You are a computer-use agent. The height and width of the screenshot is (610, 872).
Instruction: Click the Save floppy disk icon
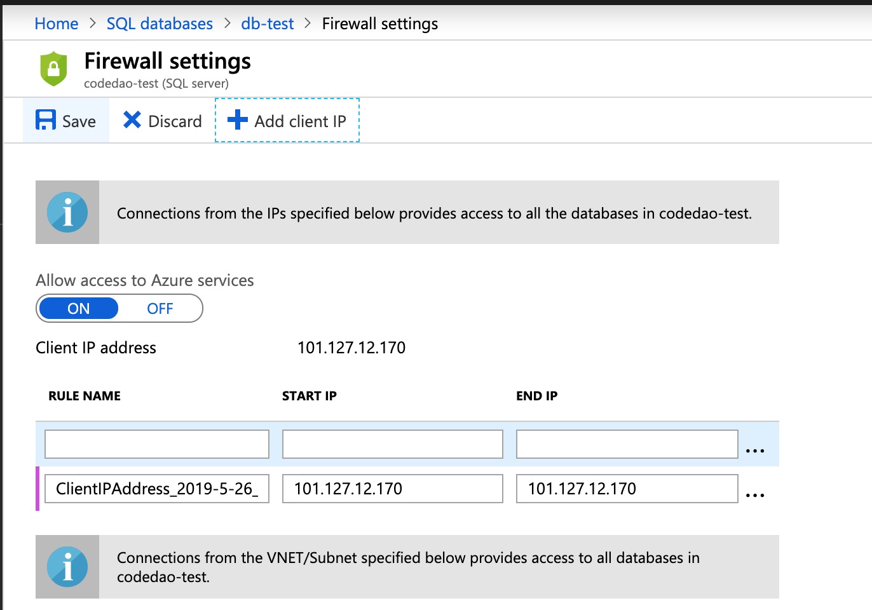click(x=46, y=120)
